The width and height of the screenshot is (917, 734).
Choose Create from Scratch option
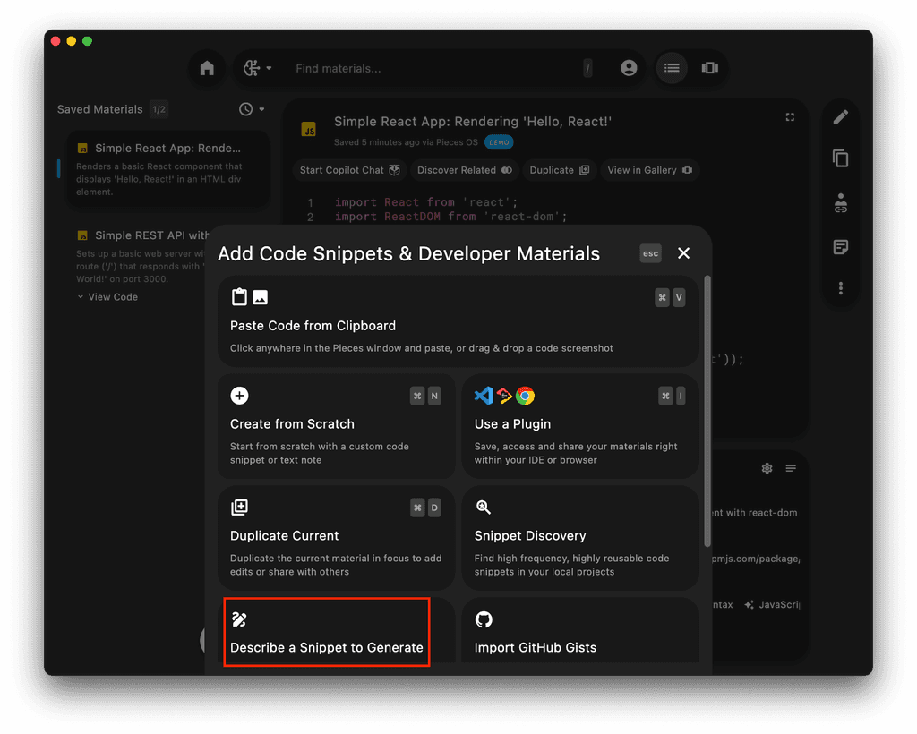[337, 426]
